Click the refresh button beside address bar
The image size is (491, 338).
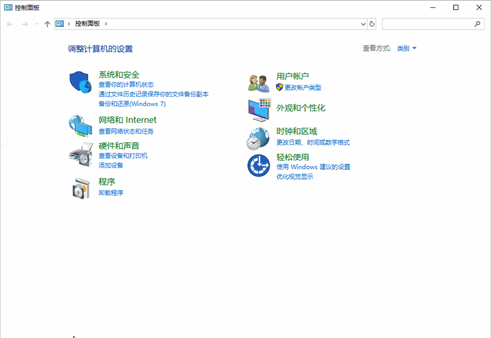tap(372, 24)
